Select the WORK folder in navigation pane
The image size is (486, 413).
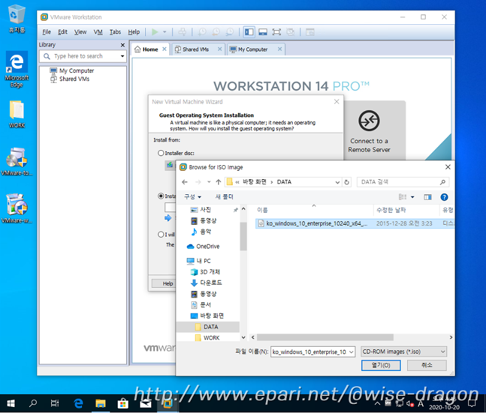[x=207, y=338]
